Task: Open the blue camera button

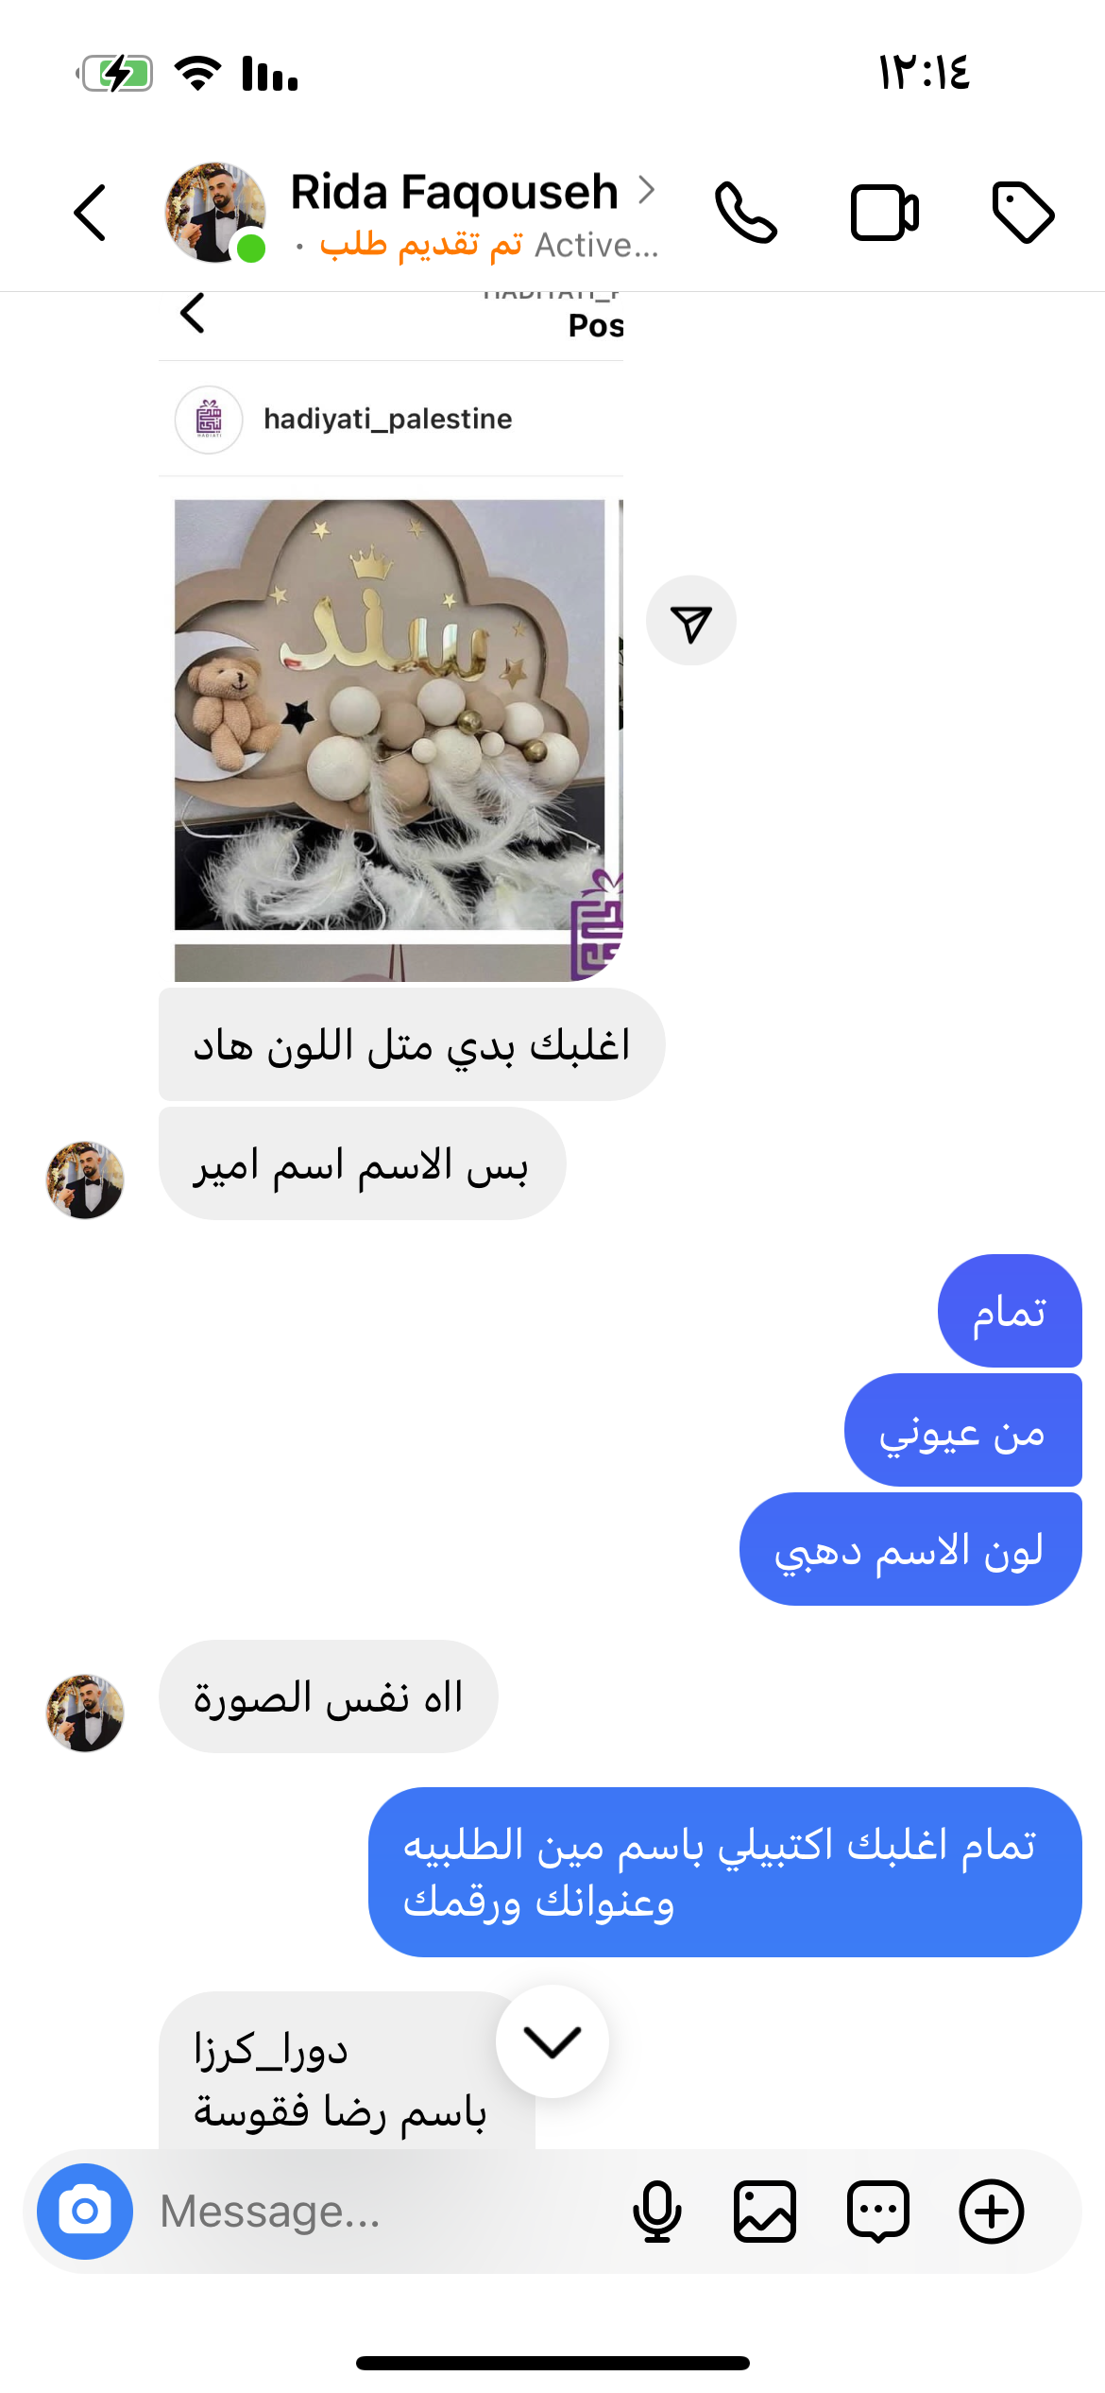Action: click(x=85, y=2212)
